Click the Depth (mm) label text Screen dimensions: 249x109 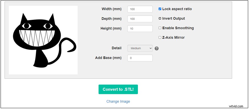tap(111, 19)
